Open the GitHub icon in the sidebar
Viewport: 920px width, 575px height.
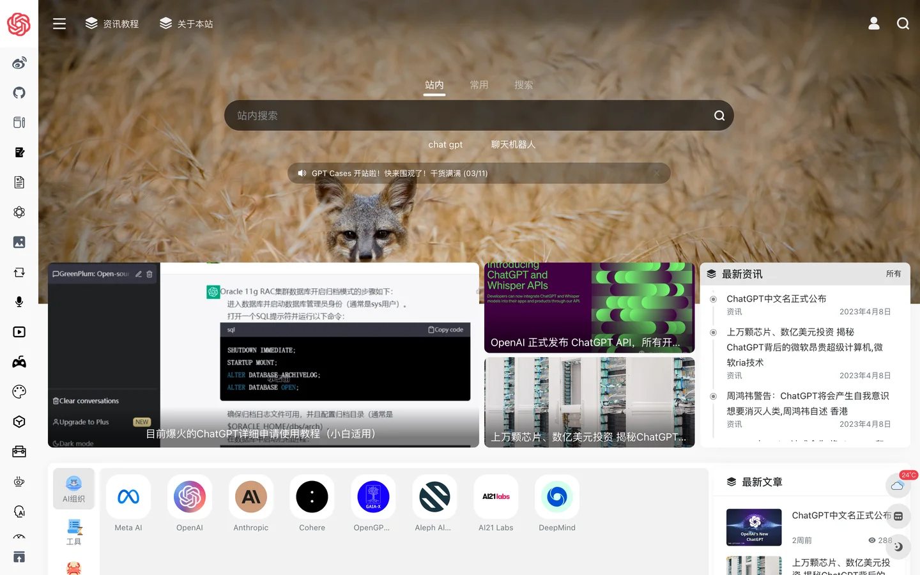[x=19, y=93]
